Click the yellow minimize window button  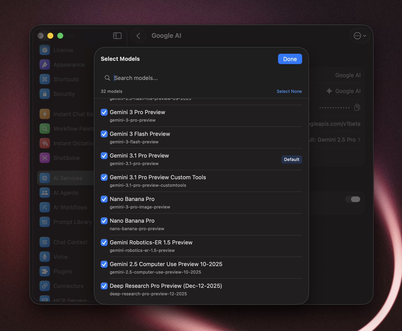tap(50, 35)
